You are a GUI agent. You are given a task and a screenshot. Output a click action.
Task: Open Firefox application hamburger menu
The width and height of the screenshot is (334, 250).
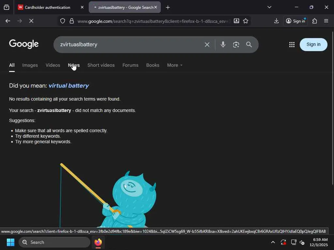tap(326, 21)
